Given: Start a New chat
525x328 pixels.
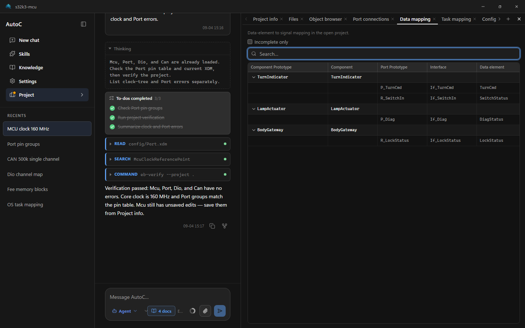Looking at the screenshot, I should [47, 40].
